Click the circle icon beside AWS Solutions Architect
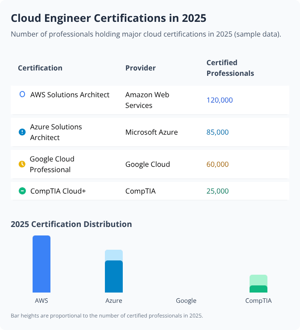Screen dimensions: 300x330 tap(22, 94)
